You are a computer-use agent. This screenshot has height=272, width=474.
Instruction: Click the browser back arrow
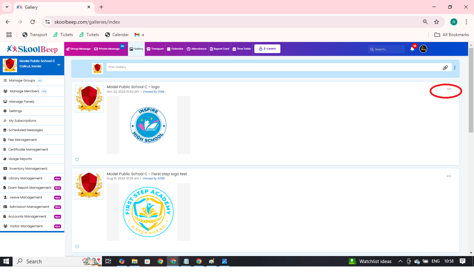tap(8, 22)
